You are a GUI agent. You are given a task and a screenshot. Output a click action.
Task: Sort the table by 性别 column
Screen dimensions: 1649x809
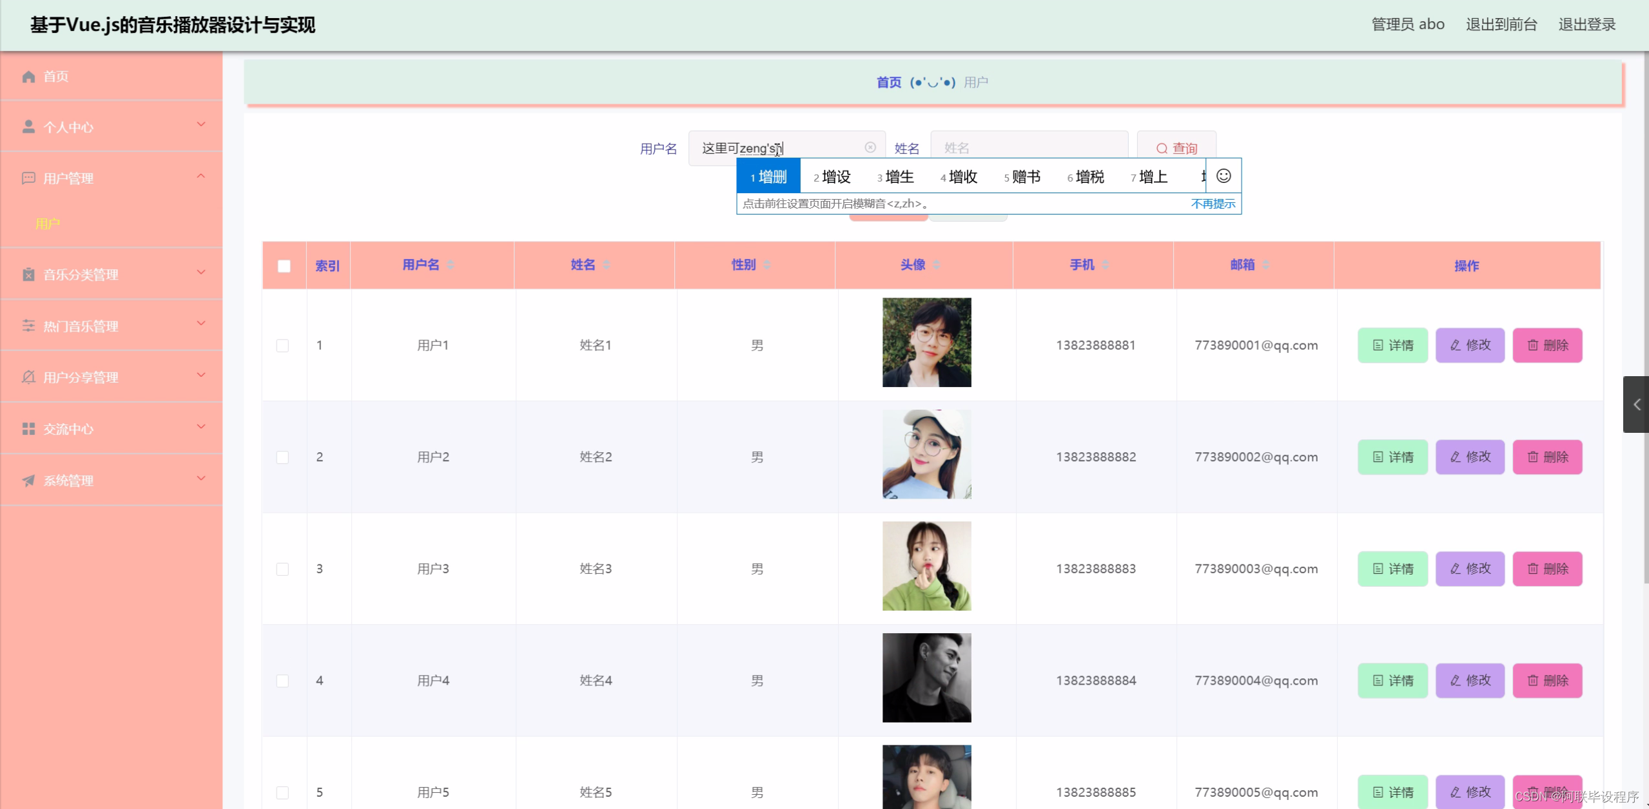tap(767, 265)
